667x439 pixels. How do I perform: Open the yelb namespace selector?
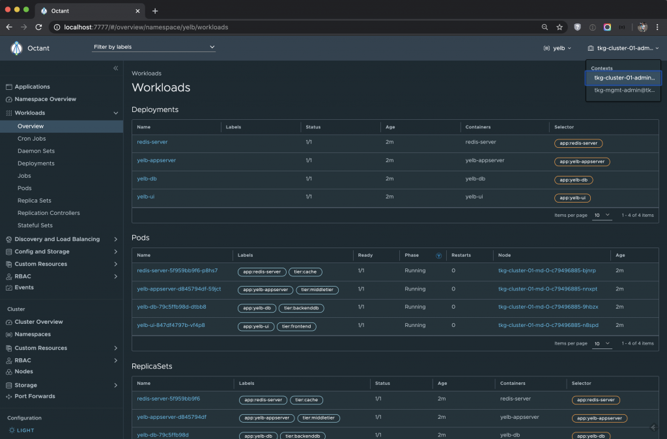[557, 48]
